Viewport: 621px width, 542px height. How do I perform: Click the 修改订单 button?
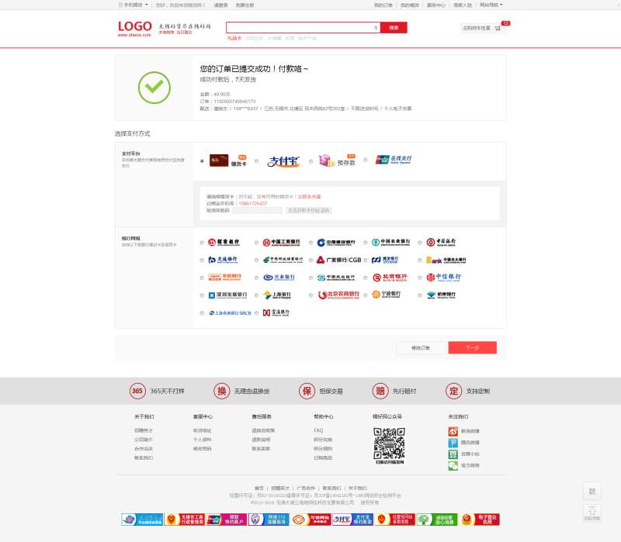(420, 347)
